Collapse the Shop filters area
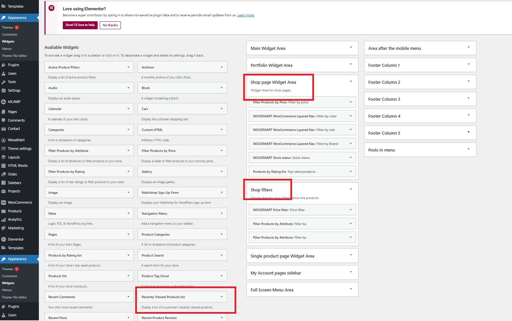The image size is (512, 321). [x=351, y=189]
